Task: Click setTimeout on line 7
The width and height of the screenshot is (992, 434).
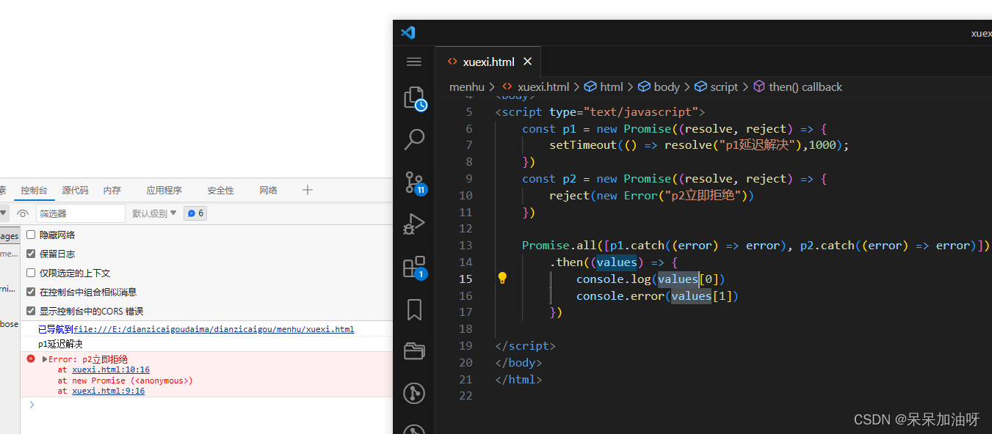Action: tap(583, 144)
